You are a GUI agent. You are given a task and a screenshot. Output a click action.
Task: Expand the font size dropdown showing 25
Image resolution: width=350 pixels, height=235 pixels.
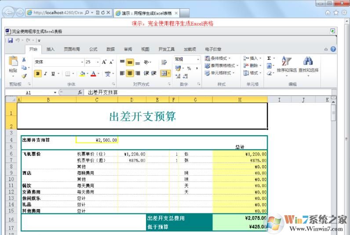pos(97,62)
